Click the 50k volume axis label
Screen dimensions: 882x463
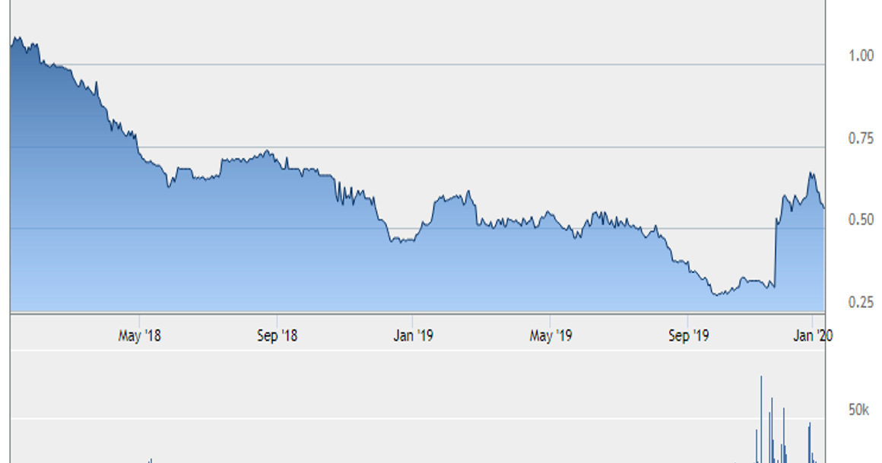[858, 410]
